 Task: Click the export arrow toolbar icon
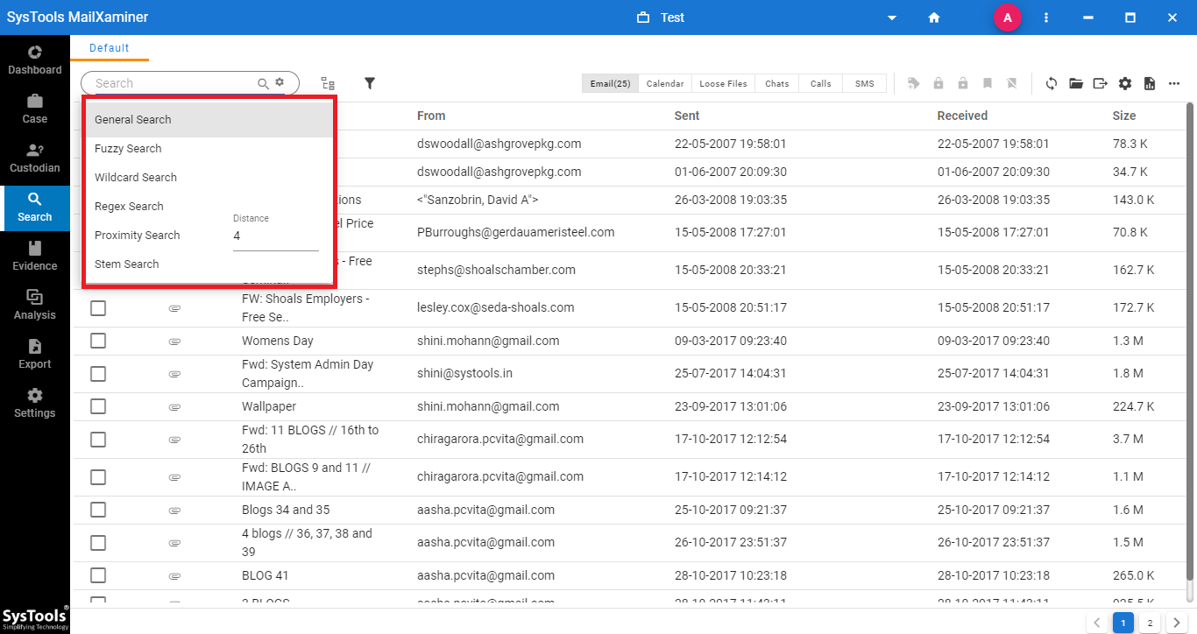pyautogui.click(x=1101, y=83)
